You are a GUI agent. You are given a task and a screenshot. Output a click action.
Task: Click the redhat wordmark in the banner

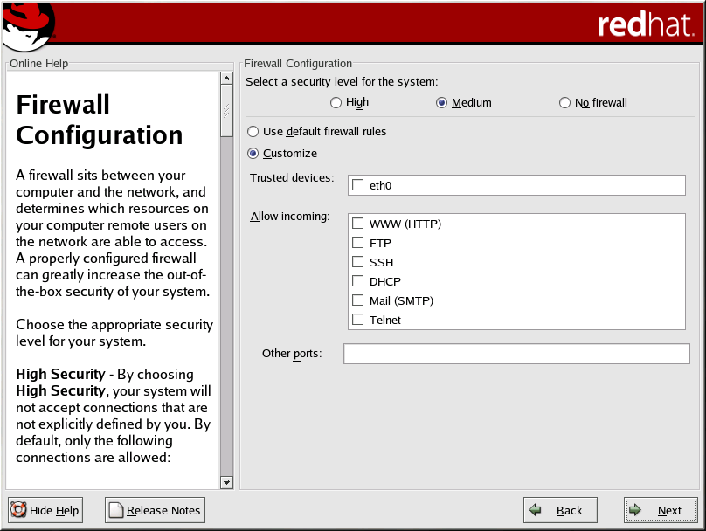tap(646, 25)
